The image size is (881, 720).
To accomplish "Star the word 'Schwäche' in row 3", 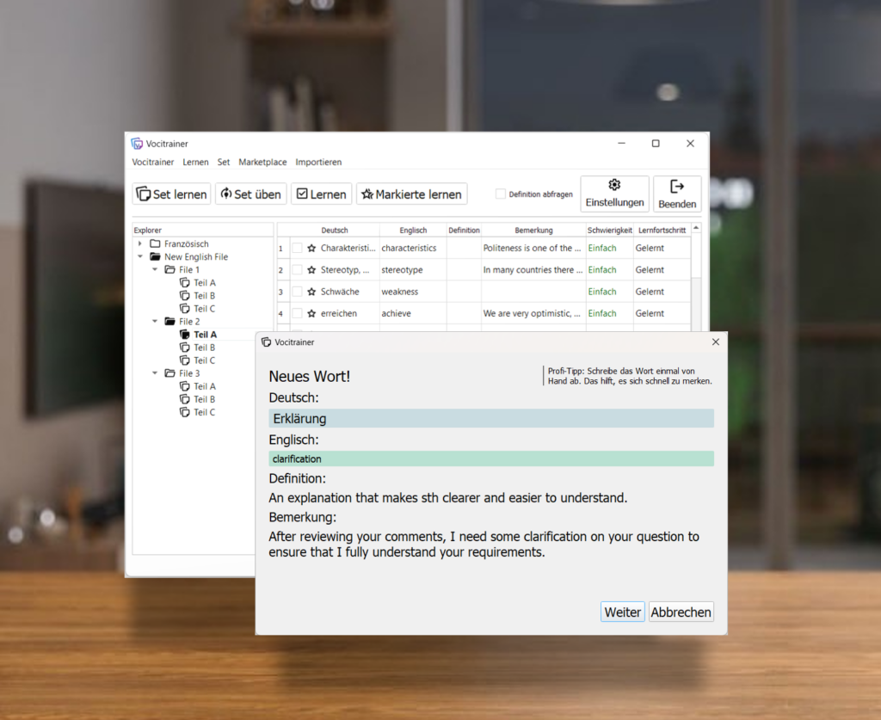I will [311, 292].
